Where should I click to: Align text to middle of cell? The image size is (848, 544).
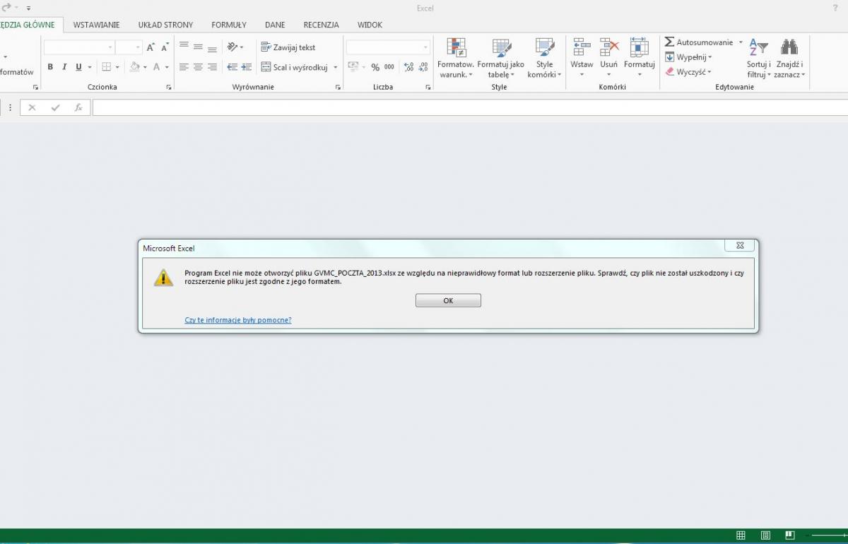coord(198,47)
